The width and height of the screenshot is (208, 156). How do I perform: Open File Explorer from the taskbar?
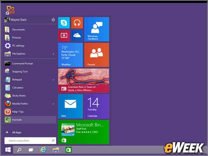coord(56,150)
